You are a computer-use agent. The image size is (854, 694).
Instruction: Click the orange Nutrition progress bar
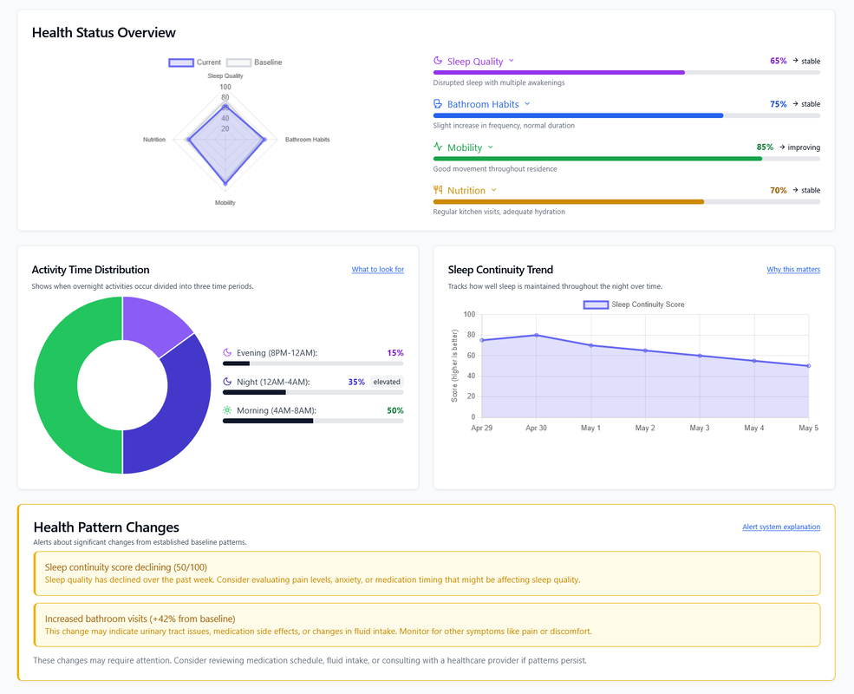click(569, 201)
